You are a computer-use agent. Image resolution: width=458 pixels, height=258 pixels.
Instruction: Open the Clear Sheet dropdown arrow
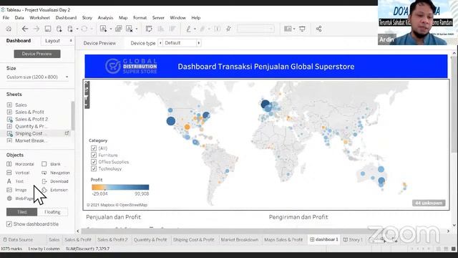tap(137, 29)
